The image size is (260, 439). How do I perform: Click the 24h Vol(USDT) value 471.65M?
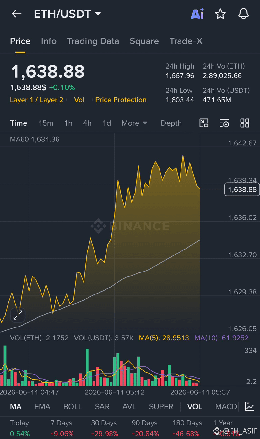click(x=217, y=100)
